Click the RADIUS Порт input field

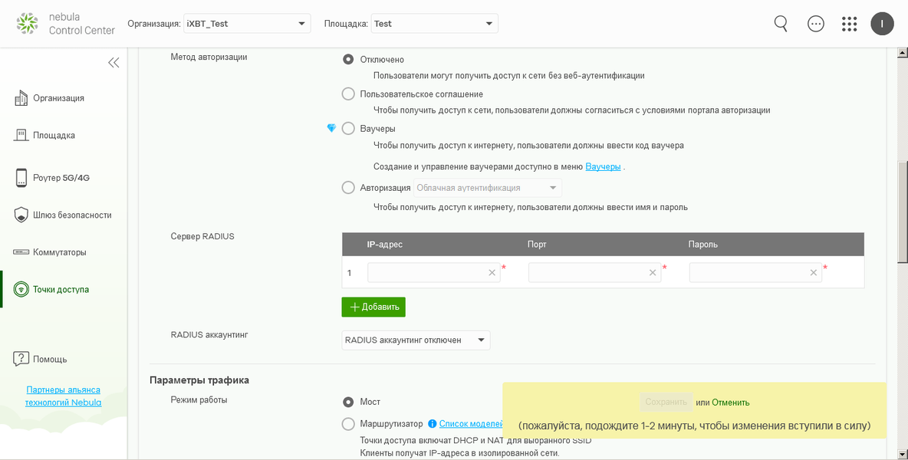click(587, 273)
